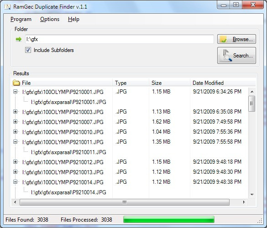Select row I:\gfx\gfx\100OLYMP\P9210007.JPG
Image resolution: width=267 pixels, height=228 pixels.
[x=63, y=122]
